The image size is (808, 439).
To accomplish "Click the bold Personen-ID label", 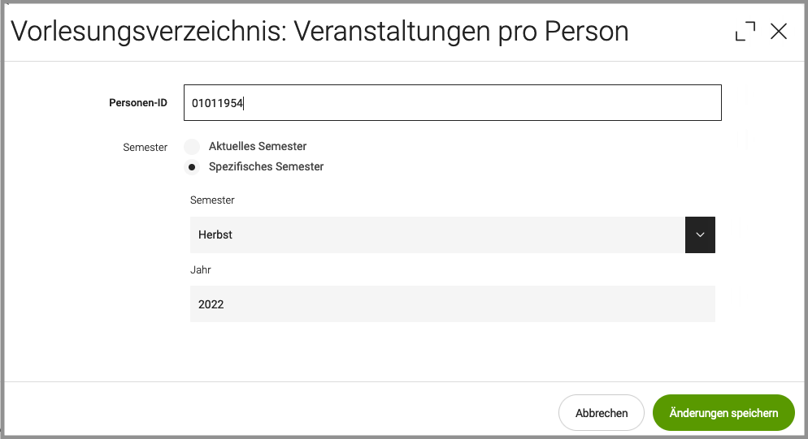I will 138,103.
